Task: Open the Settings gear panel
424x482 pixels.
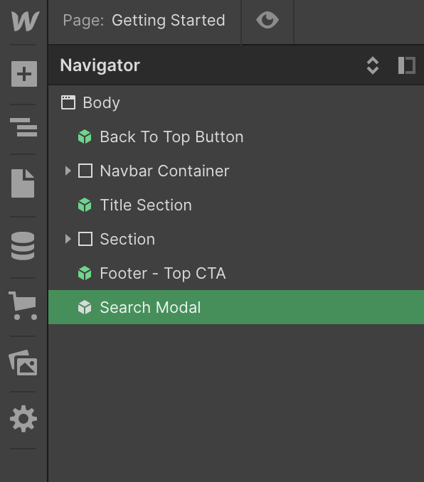Action: coord(23,419)
